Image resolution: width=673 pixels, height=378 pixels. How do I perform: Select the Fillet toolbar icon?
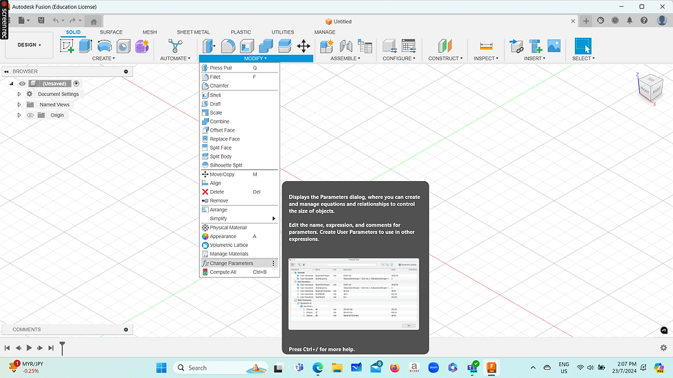228,46
